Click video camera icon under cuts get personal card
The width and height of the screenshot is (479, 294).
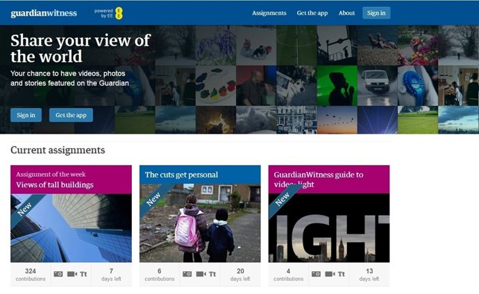click(x=200, y=274)
